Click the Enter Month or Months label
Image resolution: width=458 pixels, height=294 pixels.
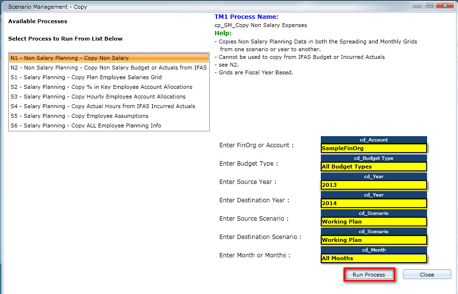pyautogui.click(x=255, y=255)
